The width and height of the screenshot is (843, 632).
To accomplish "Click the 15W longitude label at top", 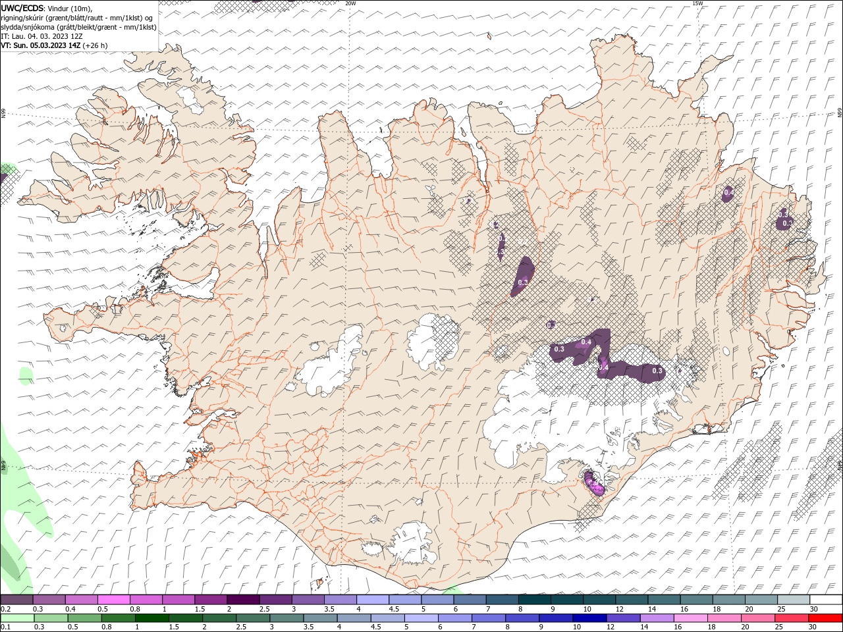I will point(697,3).
